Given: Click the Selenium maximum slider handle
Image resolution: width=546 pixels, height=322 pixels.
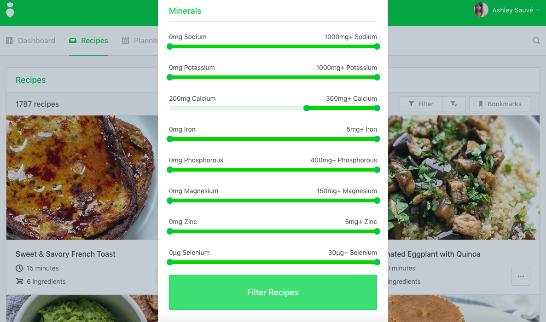Looking at the screenshot, I should point(377,263).
